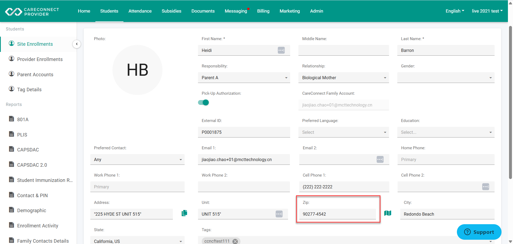Click the CAPSDAC report document icon

click(x=11, y=149)
